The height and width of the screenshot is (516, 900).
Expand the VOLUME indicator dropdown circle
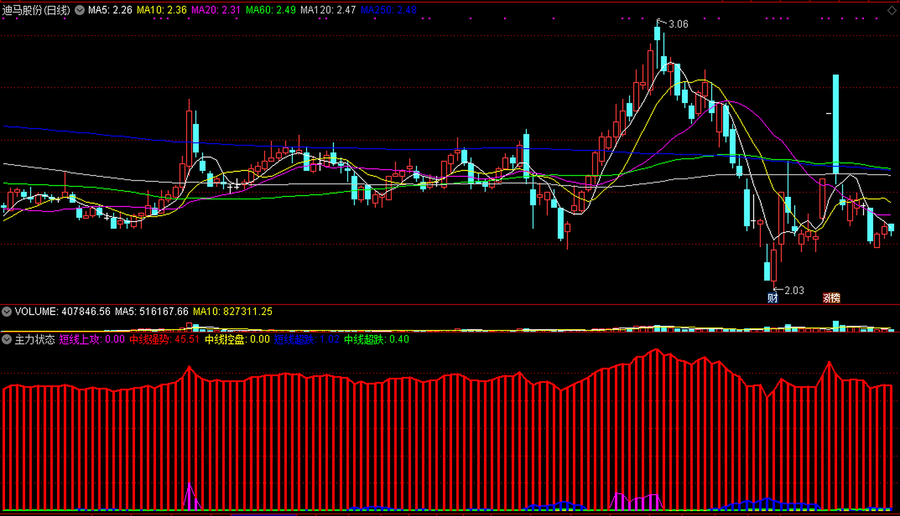[x=6, y=311]
